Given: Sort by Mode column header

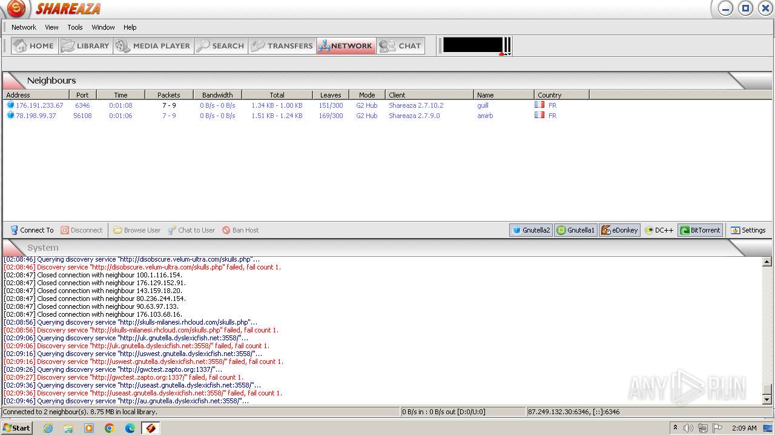Looking at the screenshot, I should [x=367, y=95].
